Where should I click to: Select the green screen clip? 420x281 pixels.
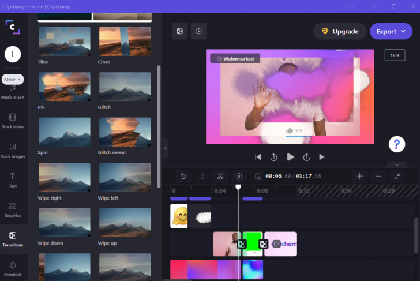[252, 244]
